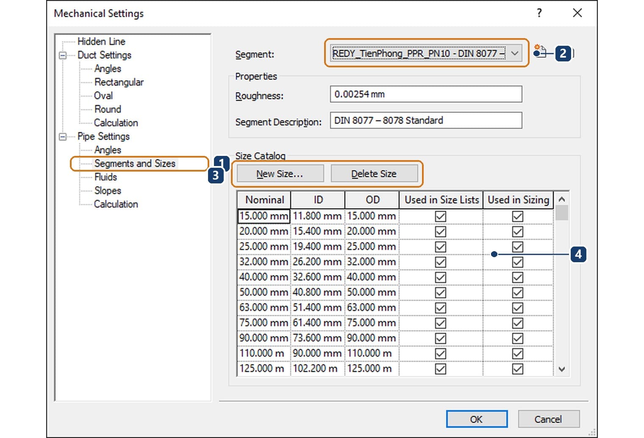The height and width of the screenshot is (438, 644).
Task: Toggle Used in Size Lists for 20.000 mm
Action: (x=441, y=231)
